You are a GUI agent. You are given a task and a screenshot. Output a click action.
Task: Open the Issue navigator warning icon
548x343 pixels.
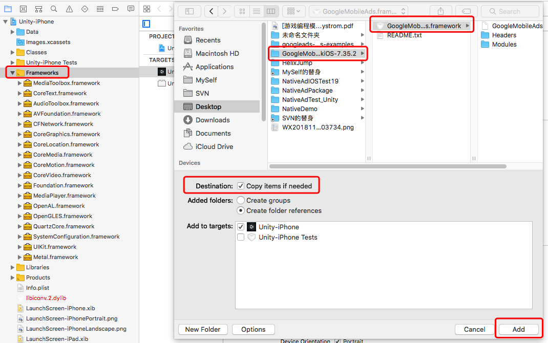pyautogui.click(x=69, y=9)
